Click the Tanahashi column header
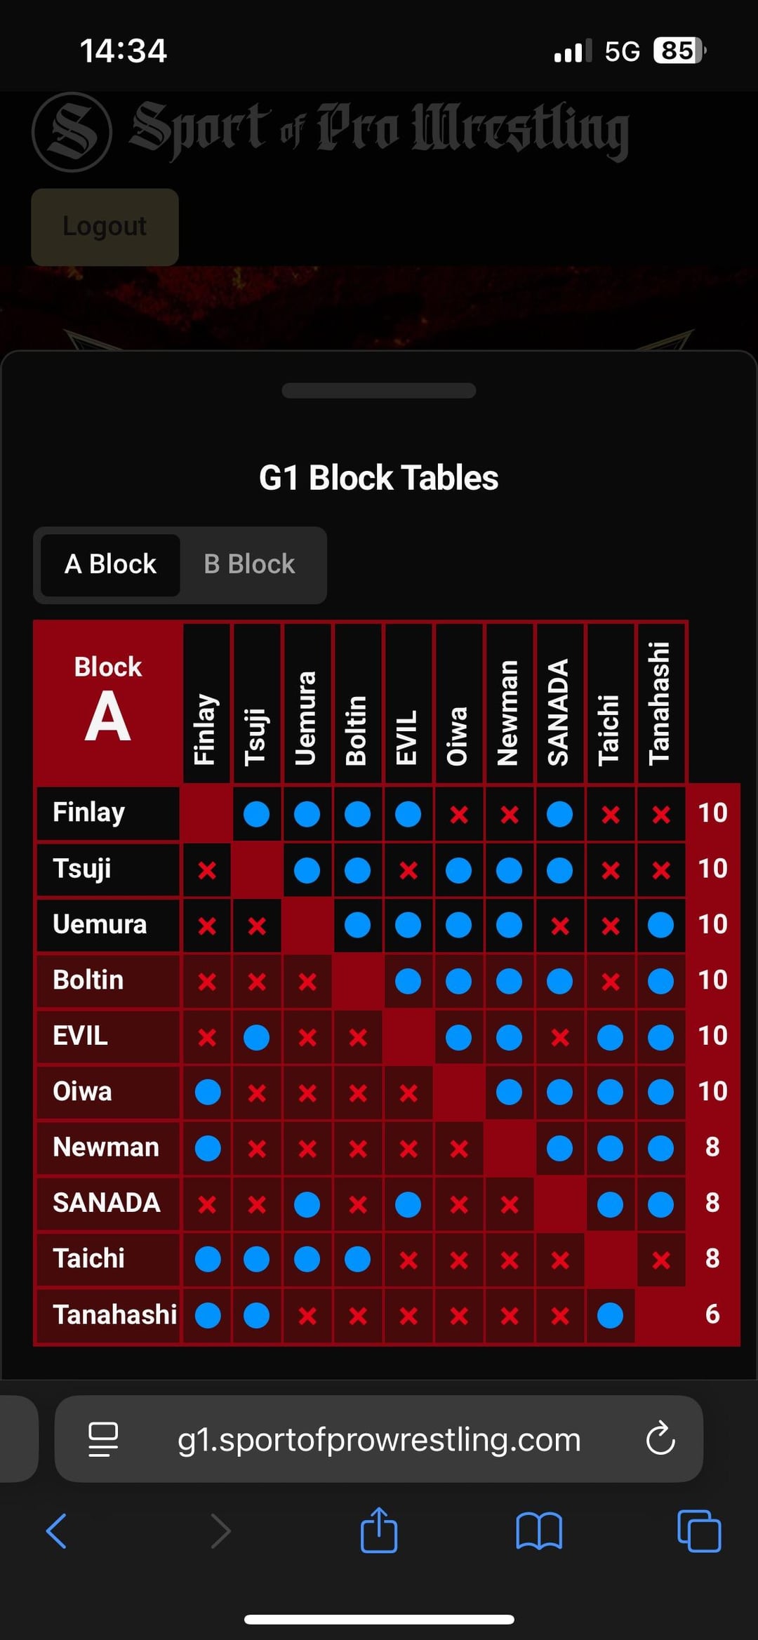 point(660,703)
